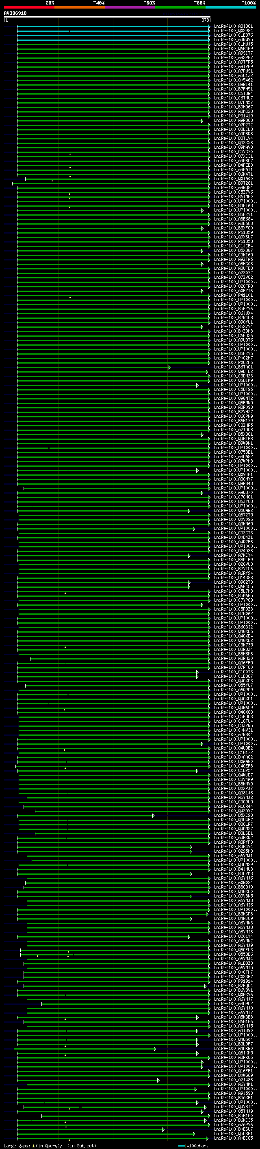The image size is (260, 1149).
Task: Click the UniRef100_B7FH51 label
Action: tap(233, 89)
